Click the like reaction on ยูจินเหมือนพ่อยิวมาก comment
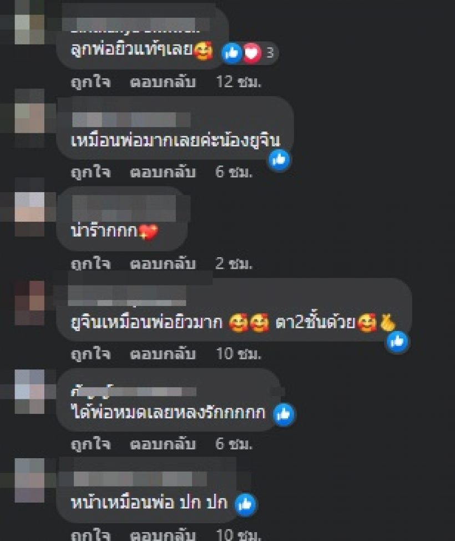 pos(397,342)
